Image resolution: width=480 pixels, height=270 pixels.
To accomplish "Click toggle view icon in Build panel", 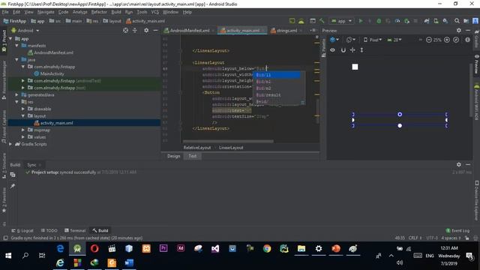I will point(13,175).
